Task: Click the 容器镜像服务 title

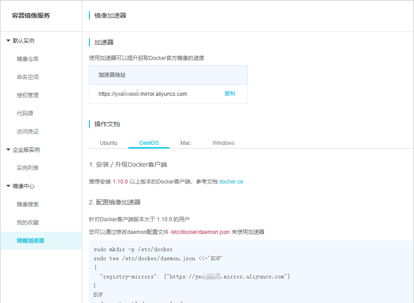Action: (x=31, y=15)
